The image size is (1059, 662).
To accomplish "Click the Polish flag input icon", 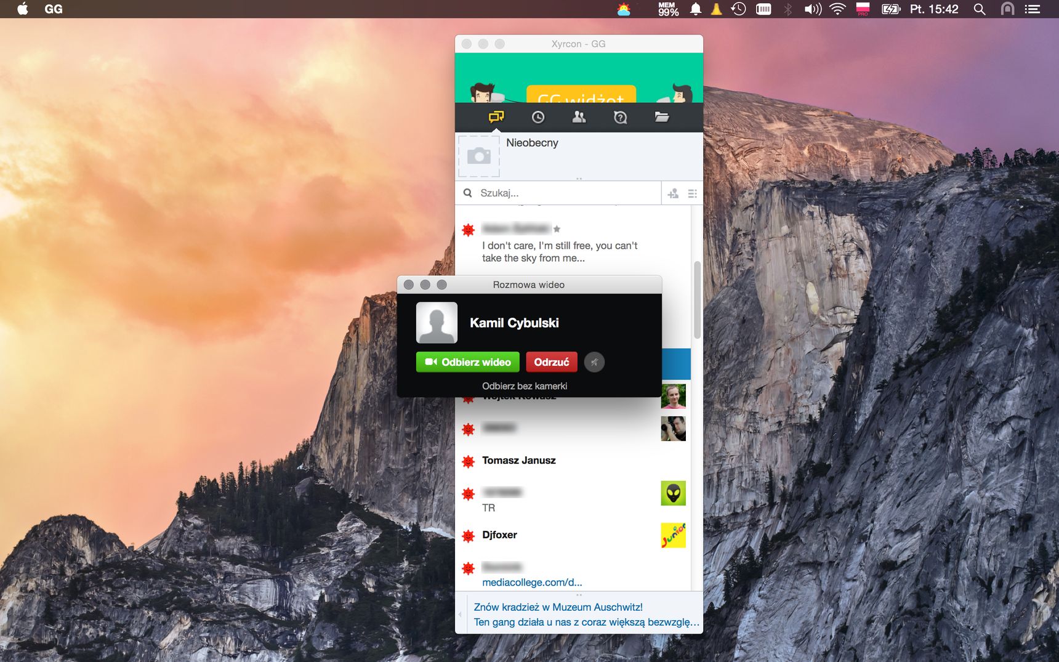I will pos(863,9).
